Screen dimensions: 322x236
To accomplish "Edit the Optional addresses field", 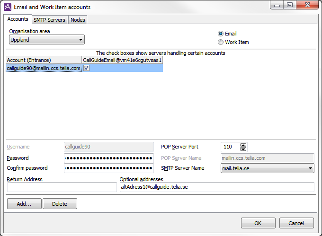I will click(216, 187).
